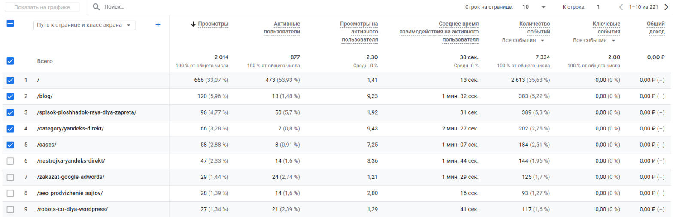Image resolution: width=673 pixels, height=217 pixels.
Task: Sort by Просмотры на активного пользователя header
Action: click(x=358, y=32)
